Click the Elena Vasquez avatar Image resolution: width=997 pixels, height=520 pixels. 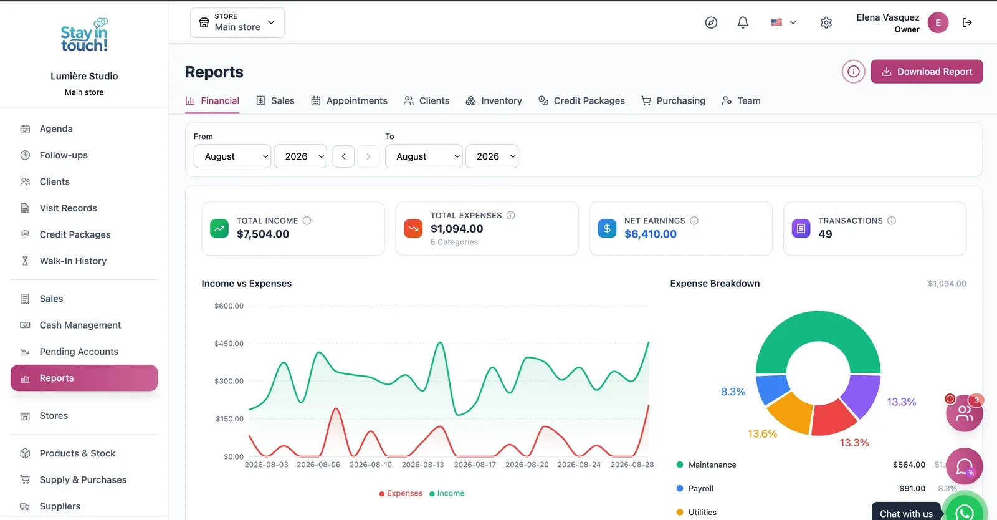938,22
